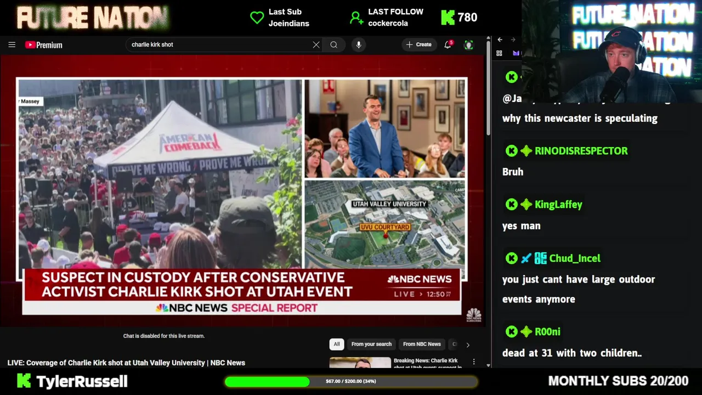Click the streamer webcam feed
702x395 pixels.
coord(612,52)
